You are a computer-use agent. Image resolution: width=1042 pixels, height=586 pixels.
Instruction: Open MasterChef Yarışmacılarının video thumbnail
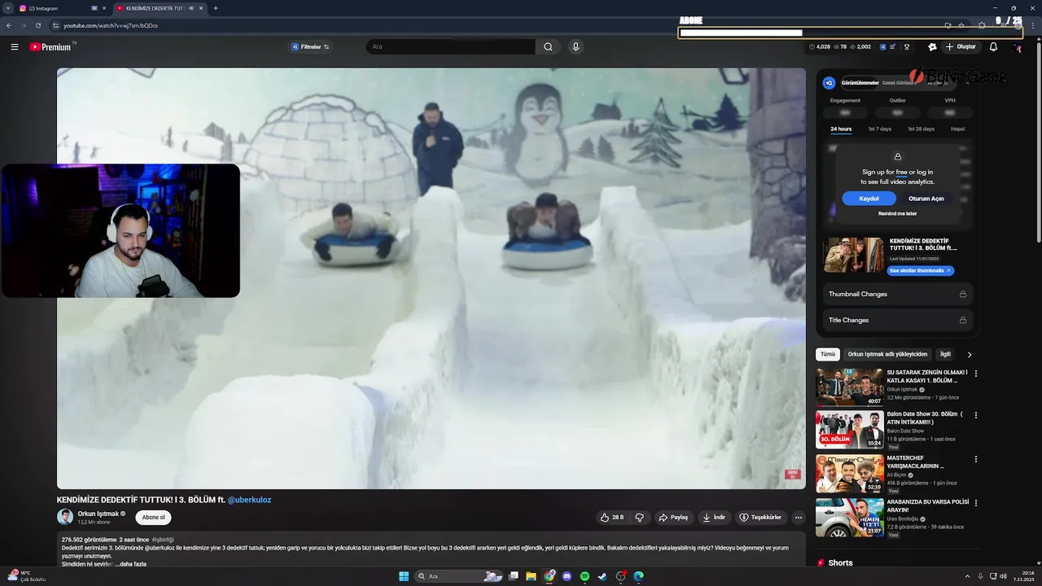[850, 474]
